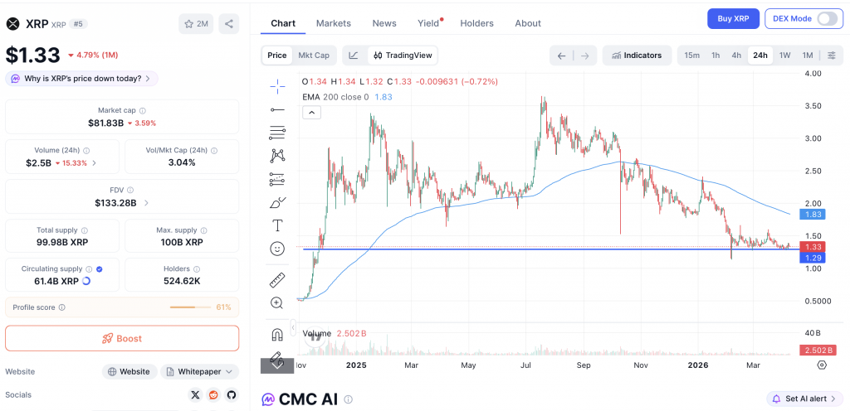Click the orange Boost button
This screenshot has height=411, width=850.
(x=122, y=338)
